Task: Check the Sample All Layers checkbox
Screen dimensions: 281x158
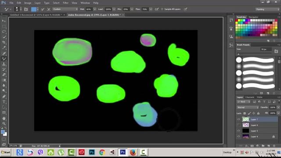Action: [x=162, y=9]
